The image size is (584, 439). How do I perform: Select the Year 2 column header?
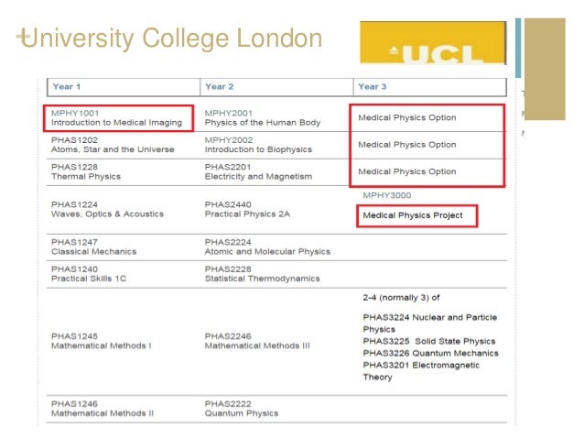[x=220, y=86]
